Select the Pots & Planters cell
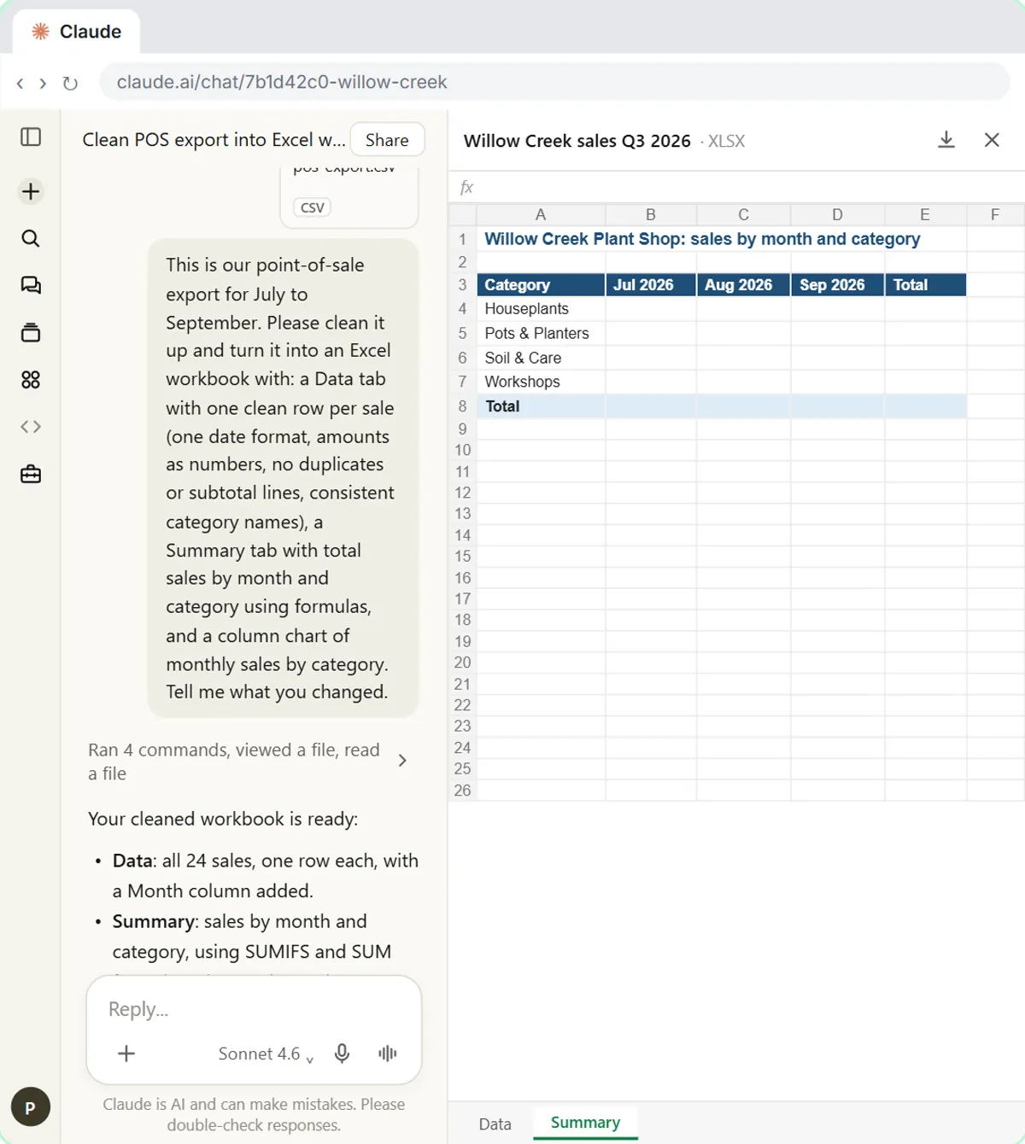Screen dimensions: 1025x1144 pyautogui.click(x=541, y=334)
